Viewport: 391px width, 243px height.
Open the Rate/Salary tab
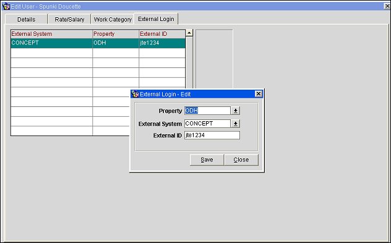pyautogui.click(x=69, y=19)
